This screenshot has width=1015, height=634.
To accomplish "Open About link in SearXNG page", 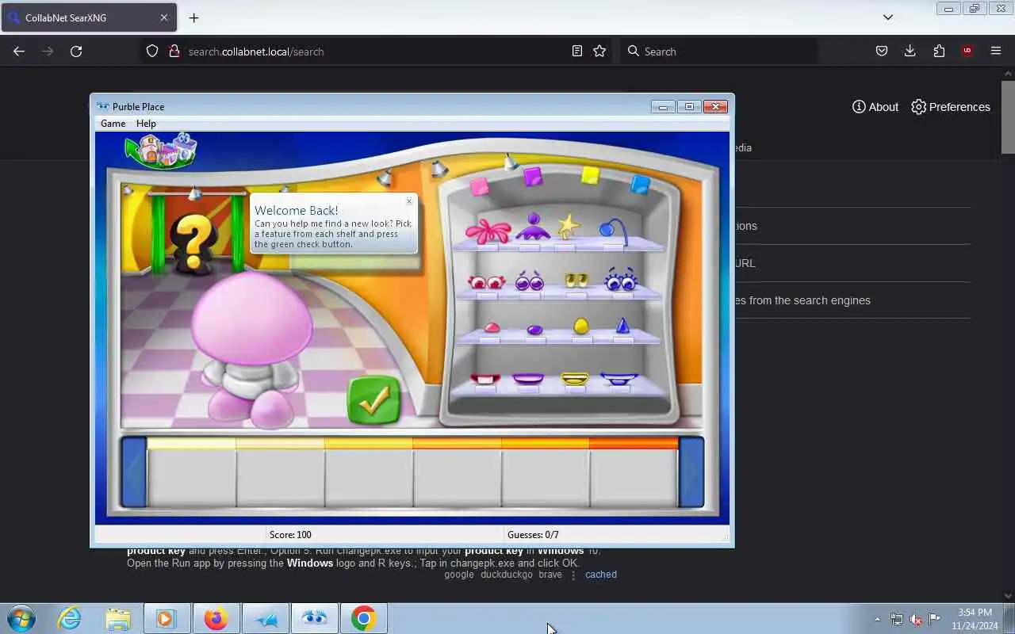I will [x=875, y=107].
